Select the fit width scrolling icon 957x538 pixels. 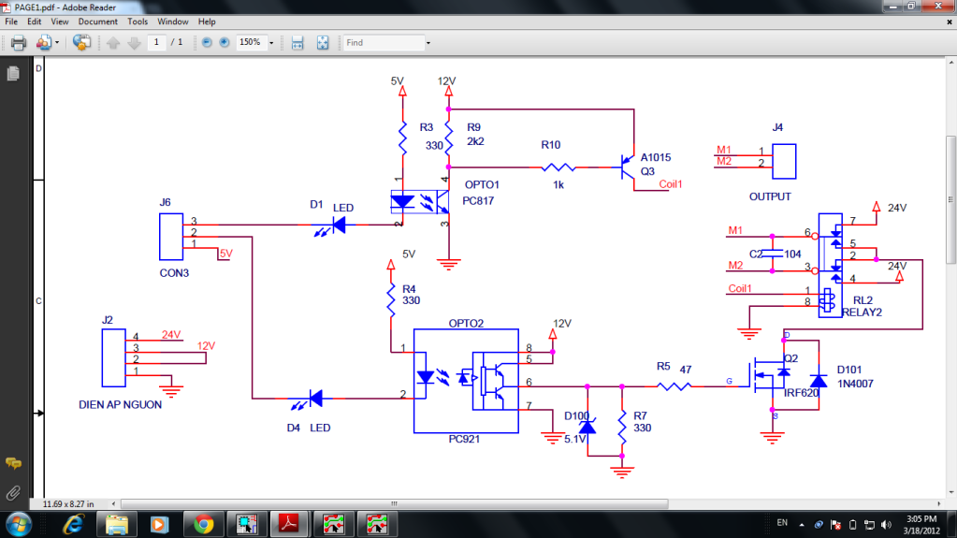click(297, 43)
